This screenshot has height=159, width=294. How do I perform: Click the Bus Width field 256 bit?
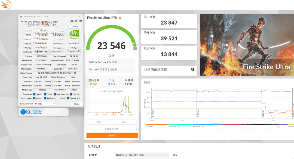74,65
